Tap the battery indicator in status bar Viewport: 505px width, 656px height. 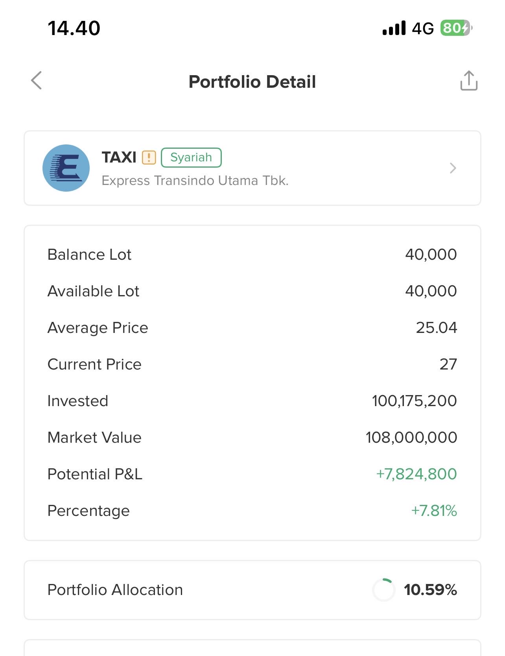[x=455, y=28]
